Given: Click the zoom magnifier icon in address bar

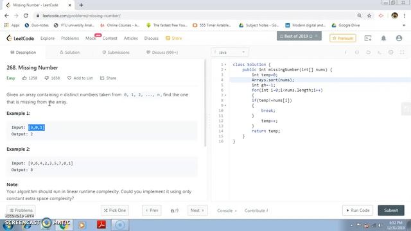Looking at the screenshot, I should coord(360,15).
